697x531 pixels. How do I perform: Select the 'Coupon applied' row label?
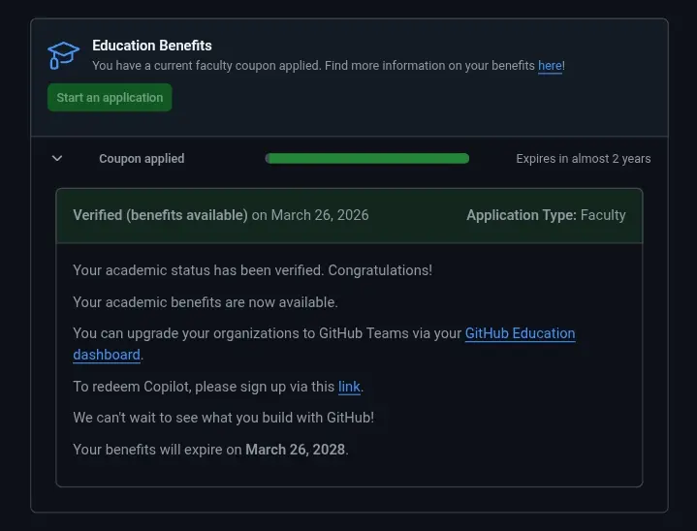(x=142, y=159)
